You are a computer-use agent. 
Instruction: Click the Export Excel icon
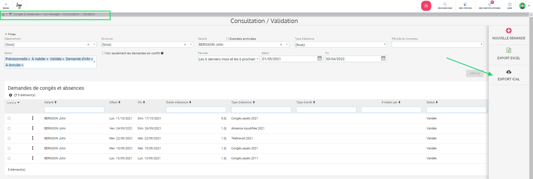[x=509, y=50]
